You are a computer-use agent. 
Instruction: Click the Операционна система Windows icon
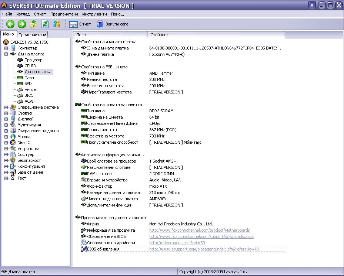[13, 107]
